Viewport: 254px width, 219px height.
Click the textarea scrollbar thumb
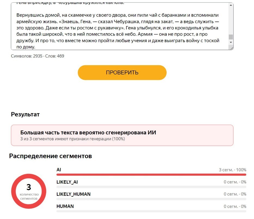tap(231, 37)
